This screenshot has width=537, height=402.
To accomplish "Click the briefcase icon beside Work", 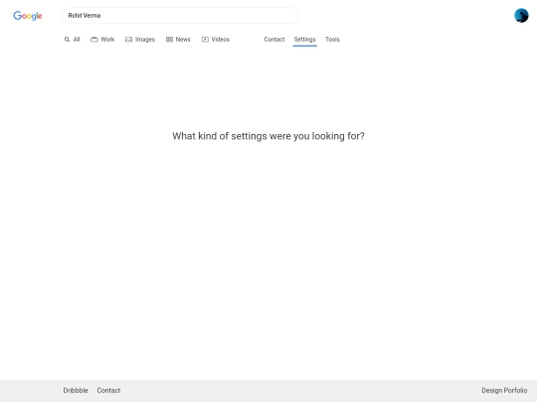I will 94,40.
